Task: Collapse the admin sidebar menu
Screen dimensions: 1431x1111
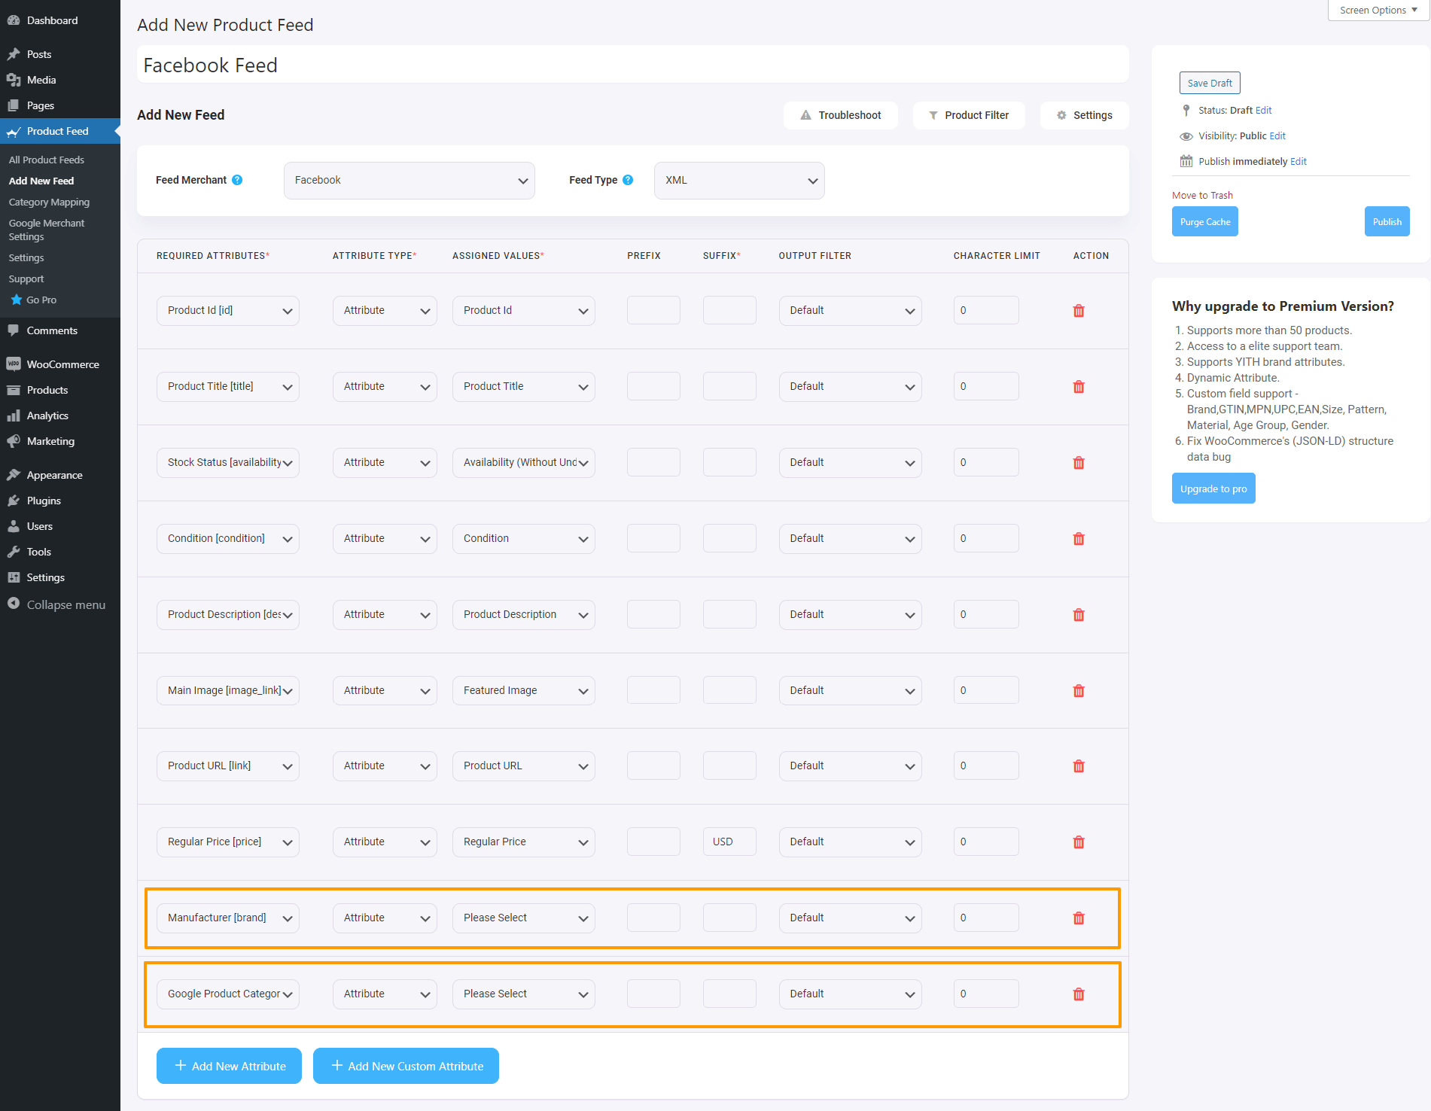Action: tap(56, 604)
